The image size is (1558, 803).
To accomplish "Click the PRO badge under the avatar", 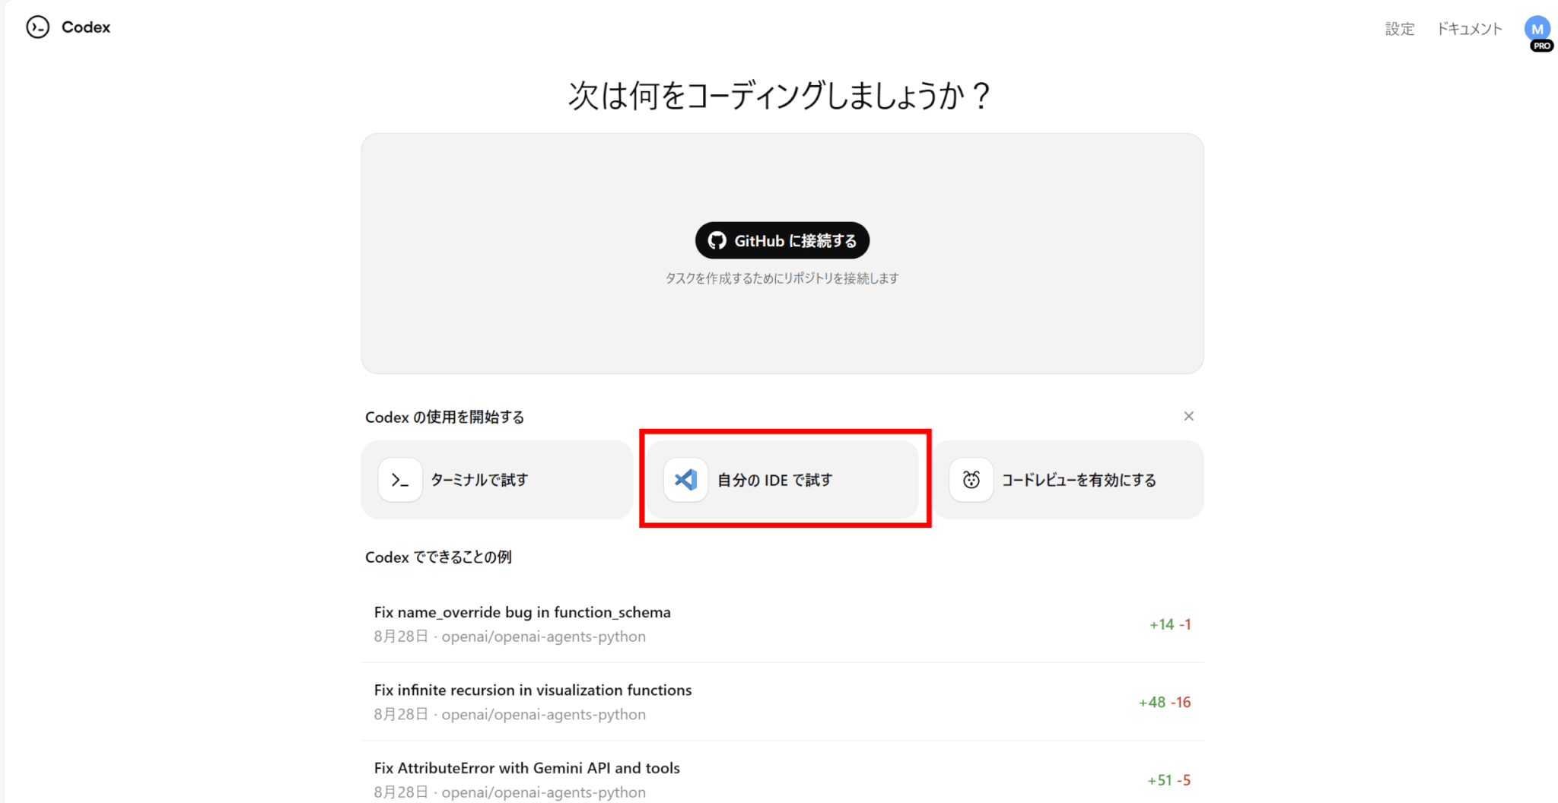I will [1541, 46].
